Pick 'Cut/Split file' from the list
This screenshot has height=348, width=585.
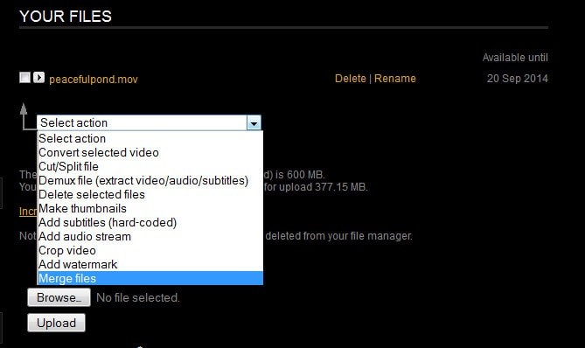tap(150, 166)
